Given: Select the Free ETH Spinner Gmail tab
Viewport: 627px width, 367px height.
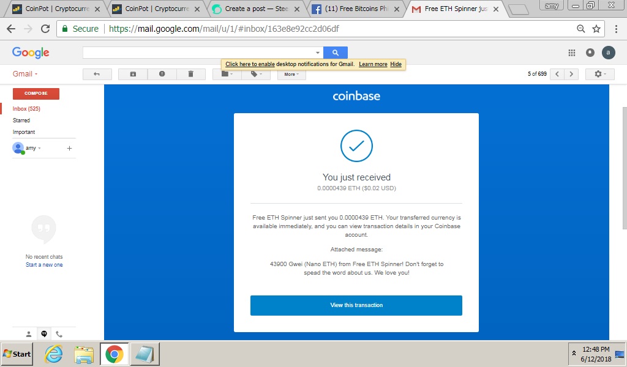Looking at the screenshot, I should coord(455,9).
